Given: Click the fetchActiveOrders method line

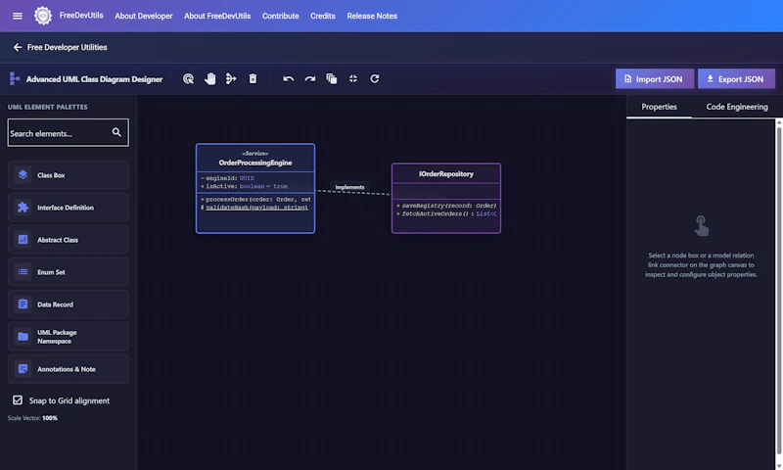Looking at the screenshot, I should (x=446, y=213).
